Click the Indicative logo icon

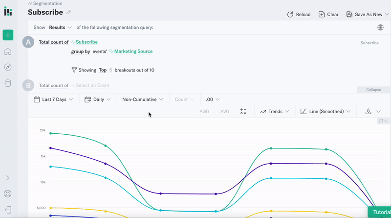(x=8, y=11)
